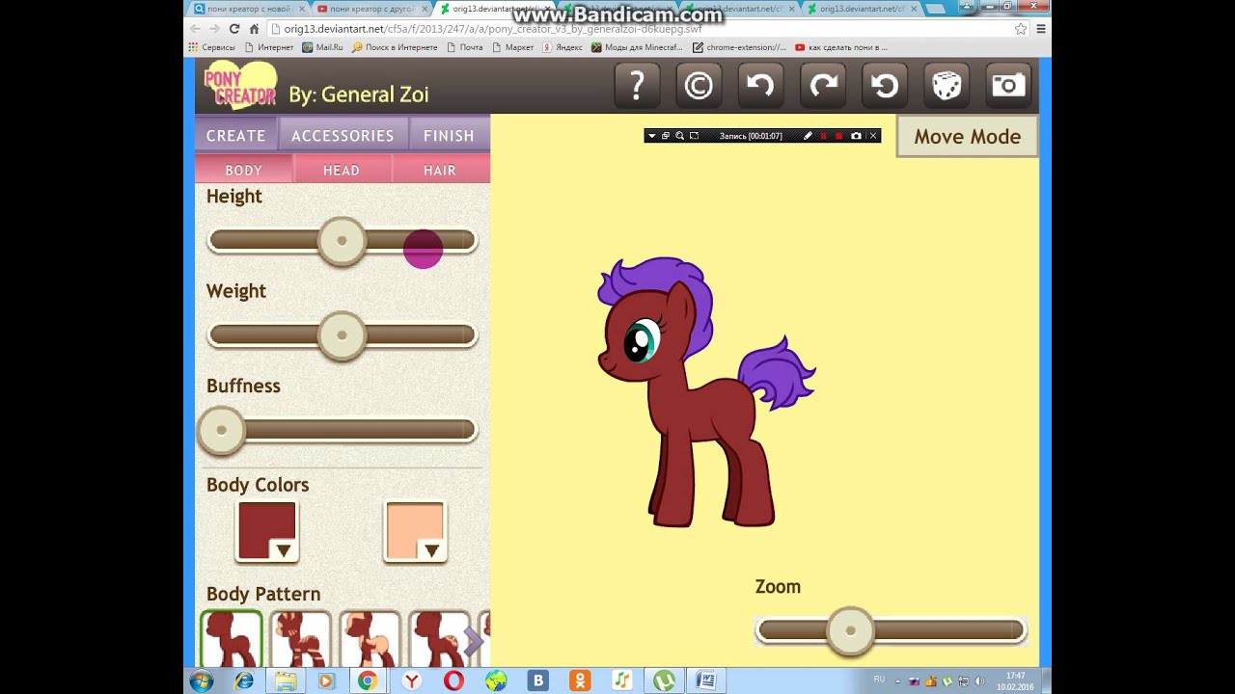
Task: Open the Windows Start menu
Action: [x=202, y=681]
